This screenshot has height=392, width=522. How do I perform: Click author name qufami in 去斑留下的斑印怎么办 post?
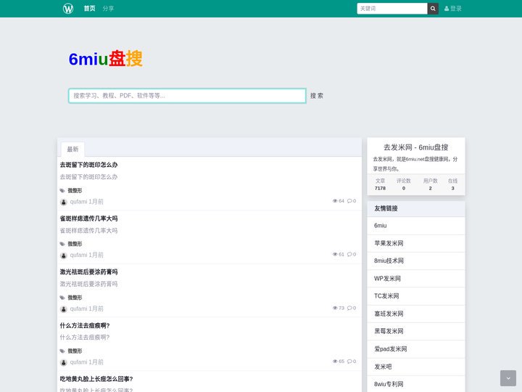coord(78,202)
